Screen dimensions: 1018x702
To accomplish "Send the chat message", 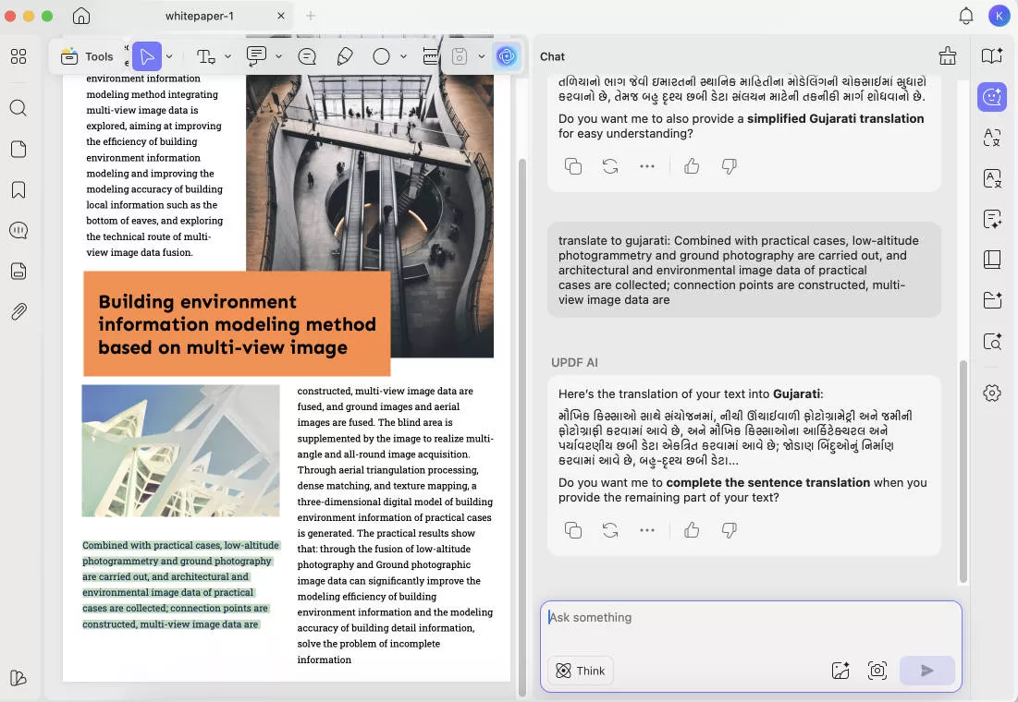I will point(926,671).
